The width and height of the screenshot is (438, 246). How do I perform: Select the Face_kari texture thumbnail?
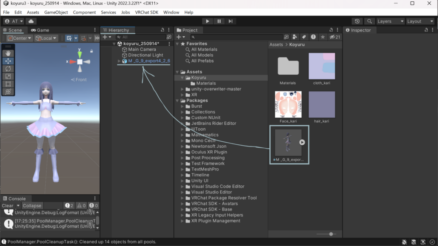(288, 105)
